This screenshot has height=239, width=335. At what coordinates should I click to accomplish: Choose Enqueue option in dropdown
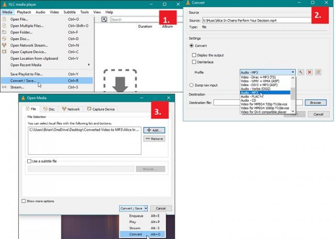coord(142,216)
